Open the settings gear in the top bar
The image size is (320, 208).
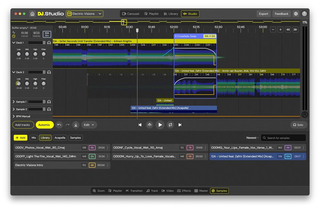click(x=296, y=14)
